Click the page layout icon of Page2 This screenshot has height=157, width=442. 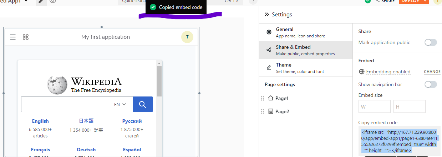(271, 111)
